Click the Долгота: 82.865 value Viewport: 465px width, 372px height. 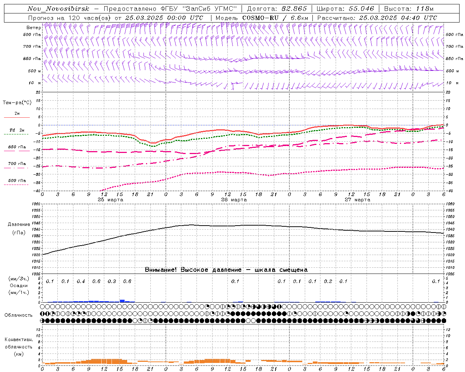pos(277,9)
